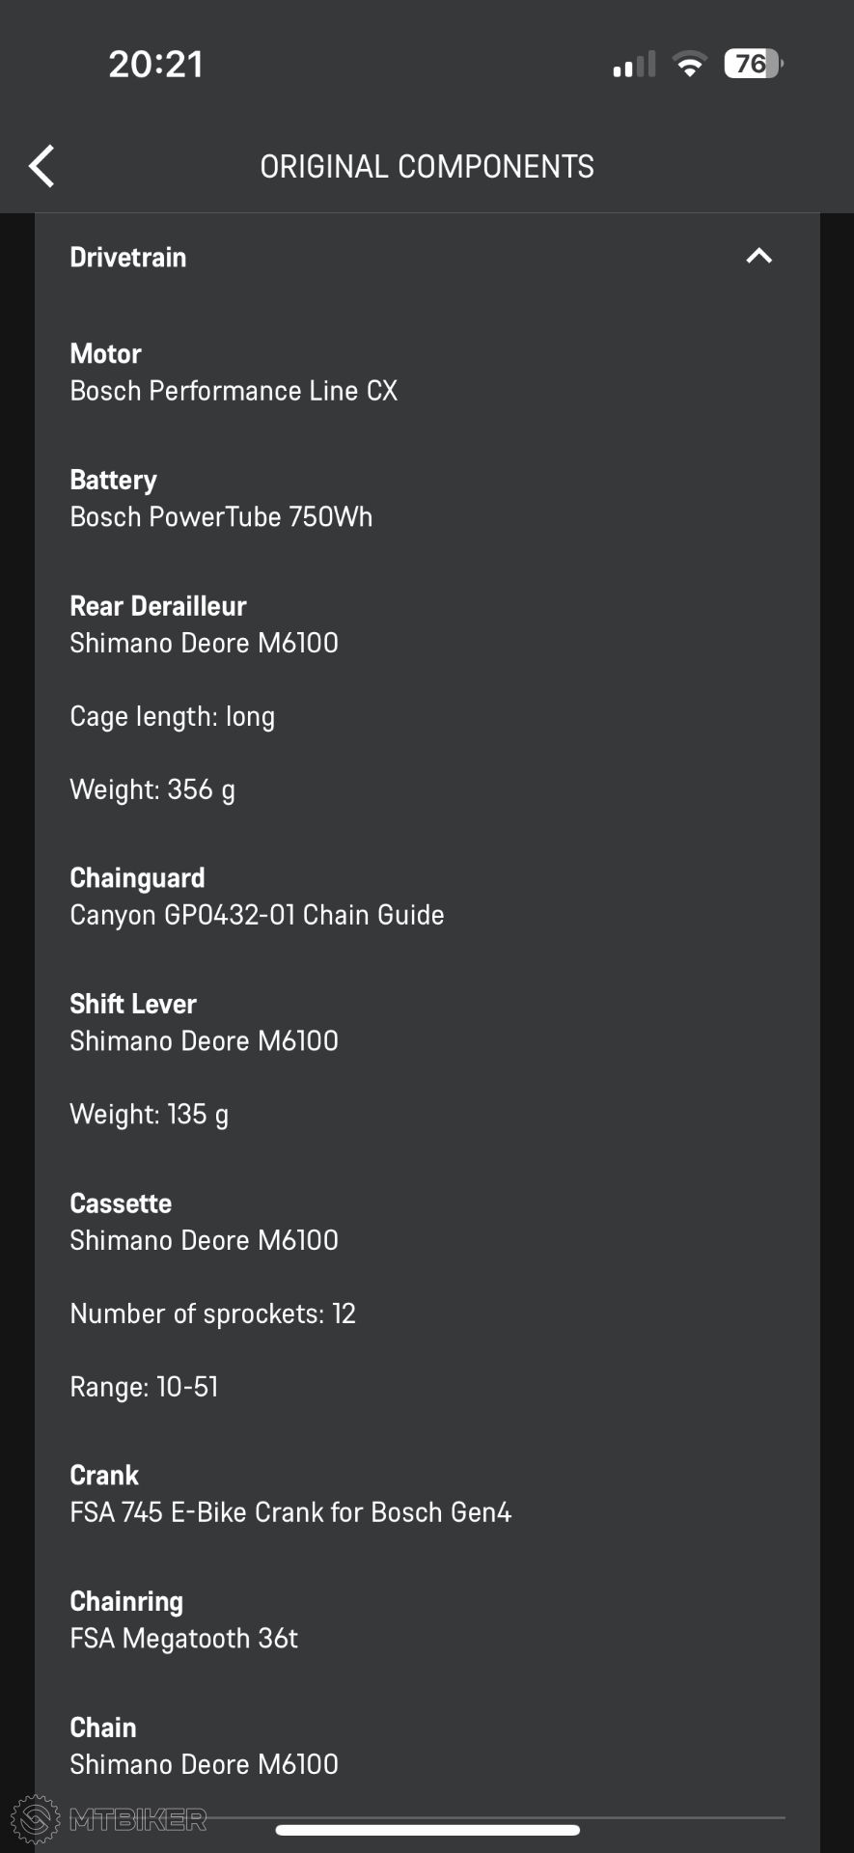Viewport: 854px width, 1853px height.
Task: Tap the Rear Derailleur heading
Action: [x=158, y=606]
